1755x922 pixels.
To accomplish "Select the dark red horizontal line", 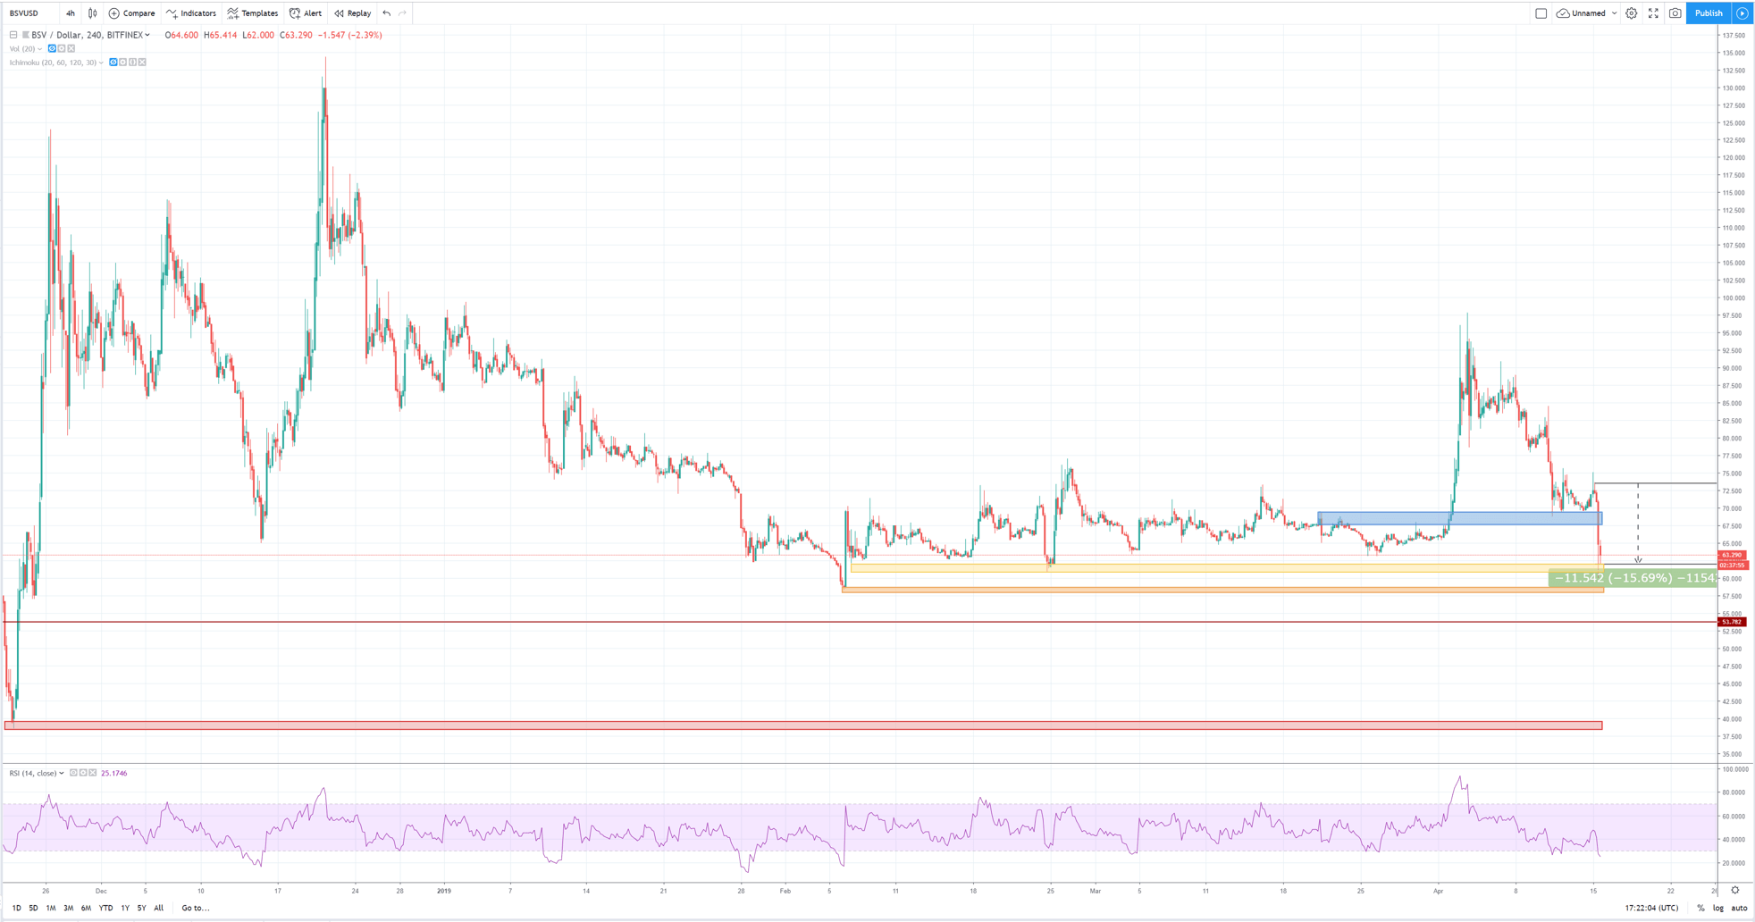I will (x=858, y=622).
